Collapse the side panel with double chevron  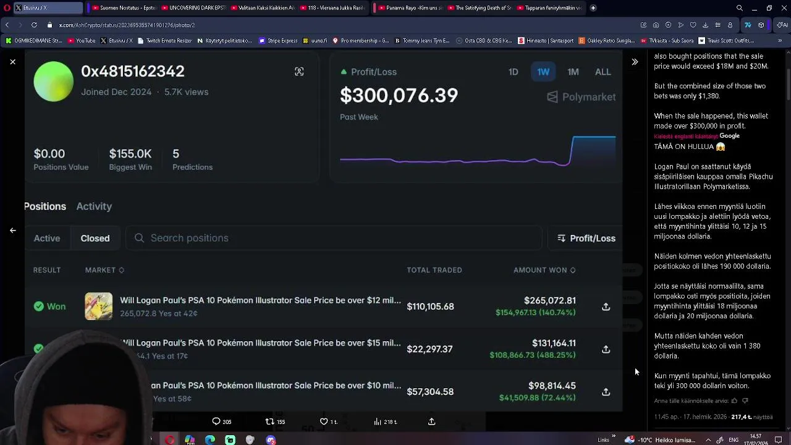635,62
